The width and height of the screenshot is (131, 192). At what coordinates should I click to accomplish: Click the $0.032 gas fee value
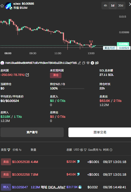coord(93,187)
